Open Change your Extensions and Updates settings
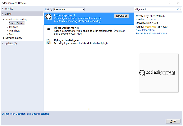The height and width of the screenshot is (126, 183). 25,114
